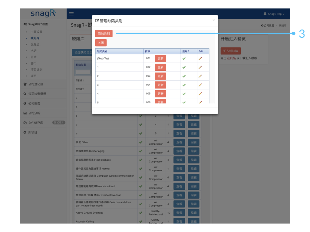Click the 添加类别 button
310x232 pixels.
click(104, 34)
